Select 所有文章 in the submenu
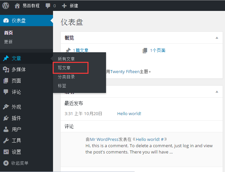Screen dimensions: 225x172 (x=66, y=59)
